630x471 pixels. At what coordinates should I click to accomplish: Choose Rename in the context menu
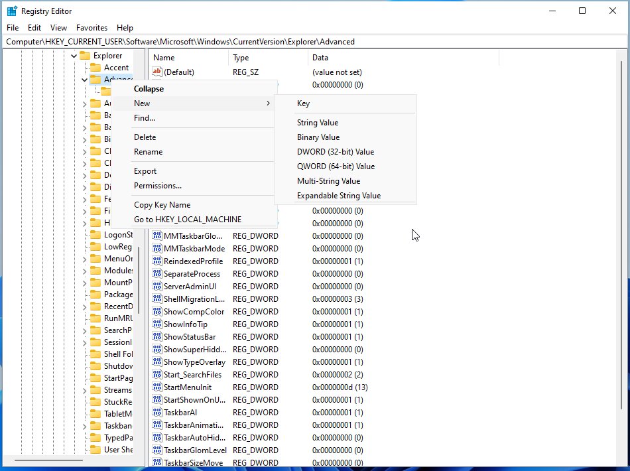(x=194, y=151)
